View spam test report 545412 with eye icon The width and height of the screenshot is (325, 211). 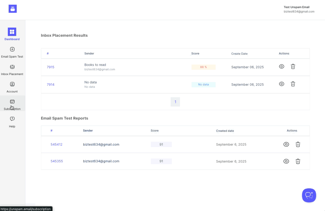click(286, 144)
